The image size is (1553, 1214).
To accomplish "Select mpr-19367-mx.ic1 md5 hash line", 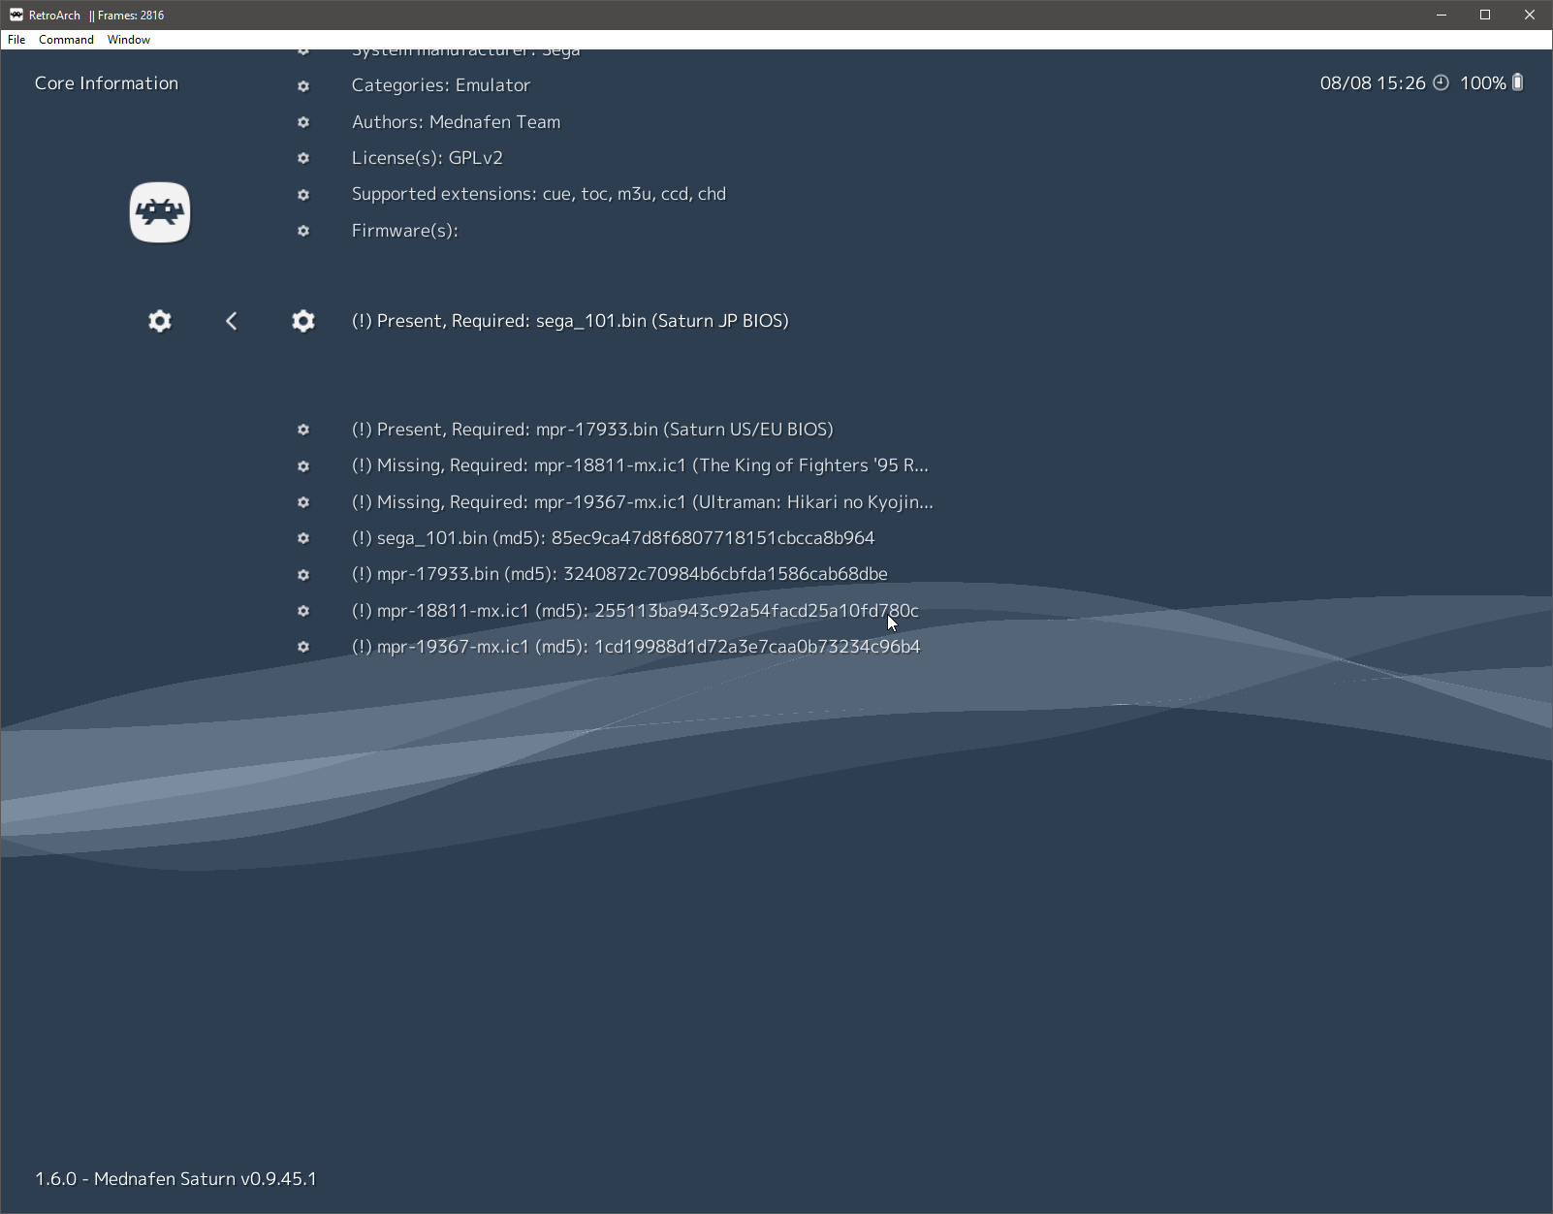I will point(636,647).
